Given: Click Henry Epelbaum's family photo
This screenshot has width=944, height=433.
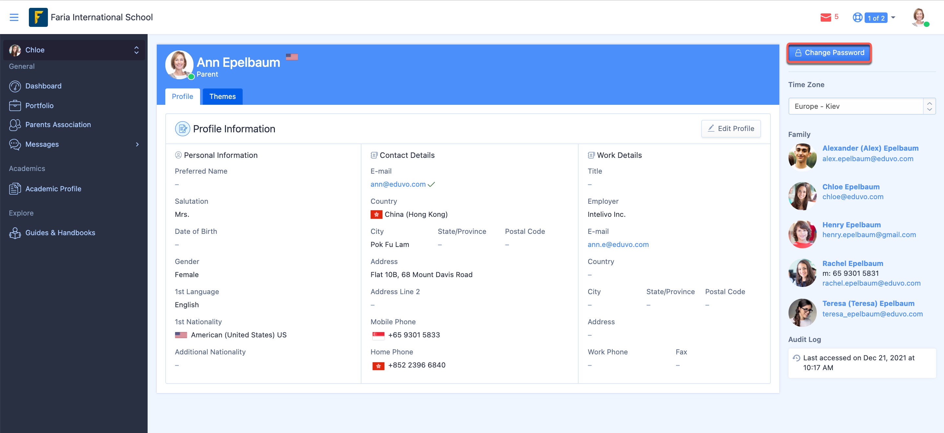Looking at the screenshot, I should [x=803, y=235].
